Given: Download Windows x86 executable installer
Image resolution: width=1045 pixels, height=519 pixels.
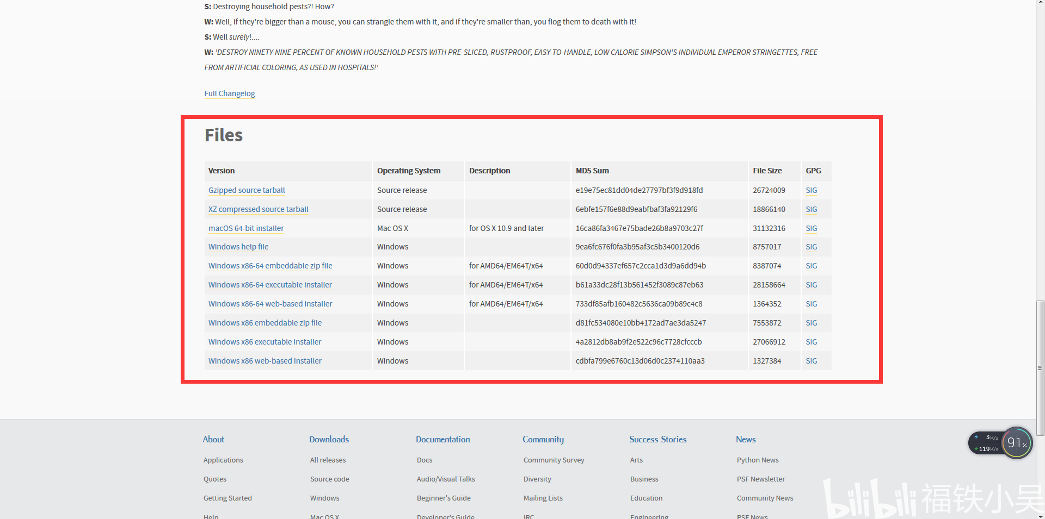Looking at the screenshot, I should tap(265, 342).
